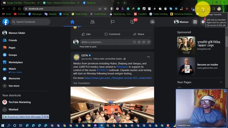Screen dimensions: 228x128
Task: Open YouTube Marketing shortcut
Action: (17, 102)
